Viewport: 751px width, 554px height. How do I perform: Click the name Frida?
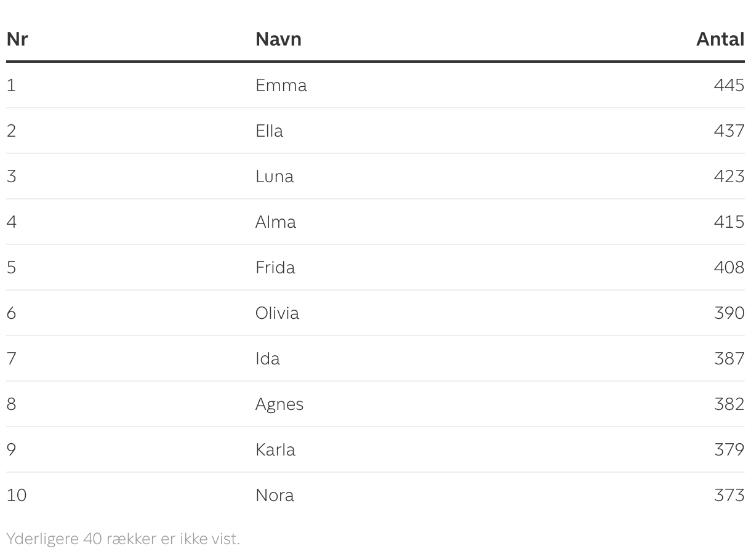click(275, 267)
